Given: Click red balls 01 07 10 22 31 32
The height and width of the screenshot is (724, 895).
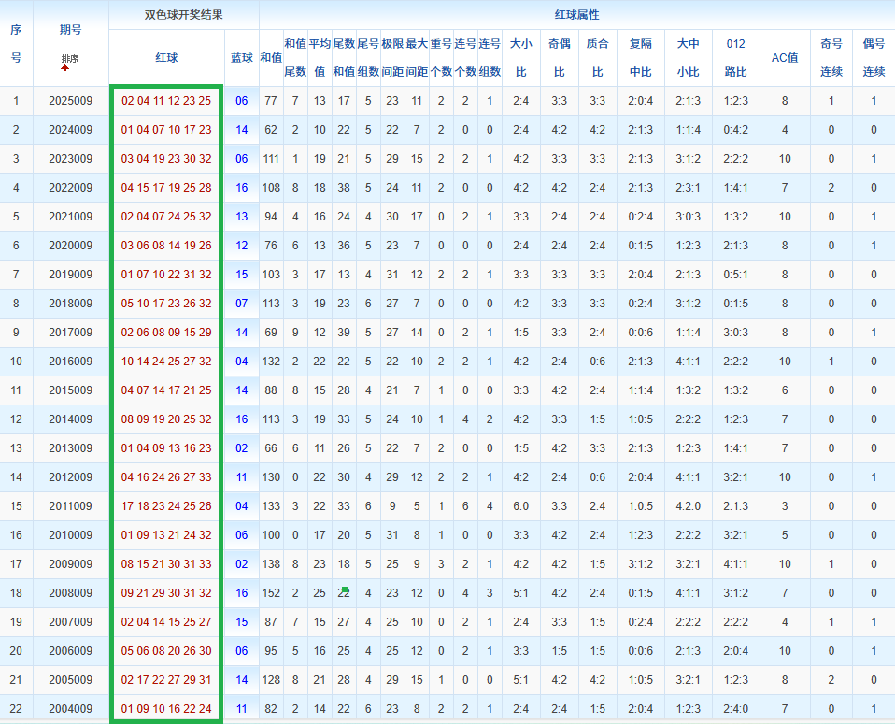Looking at the screenshot, I should 166,275.
